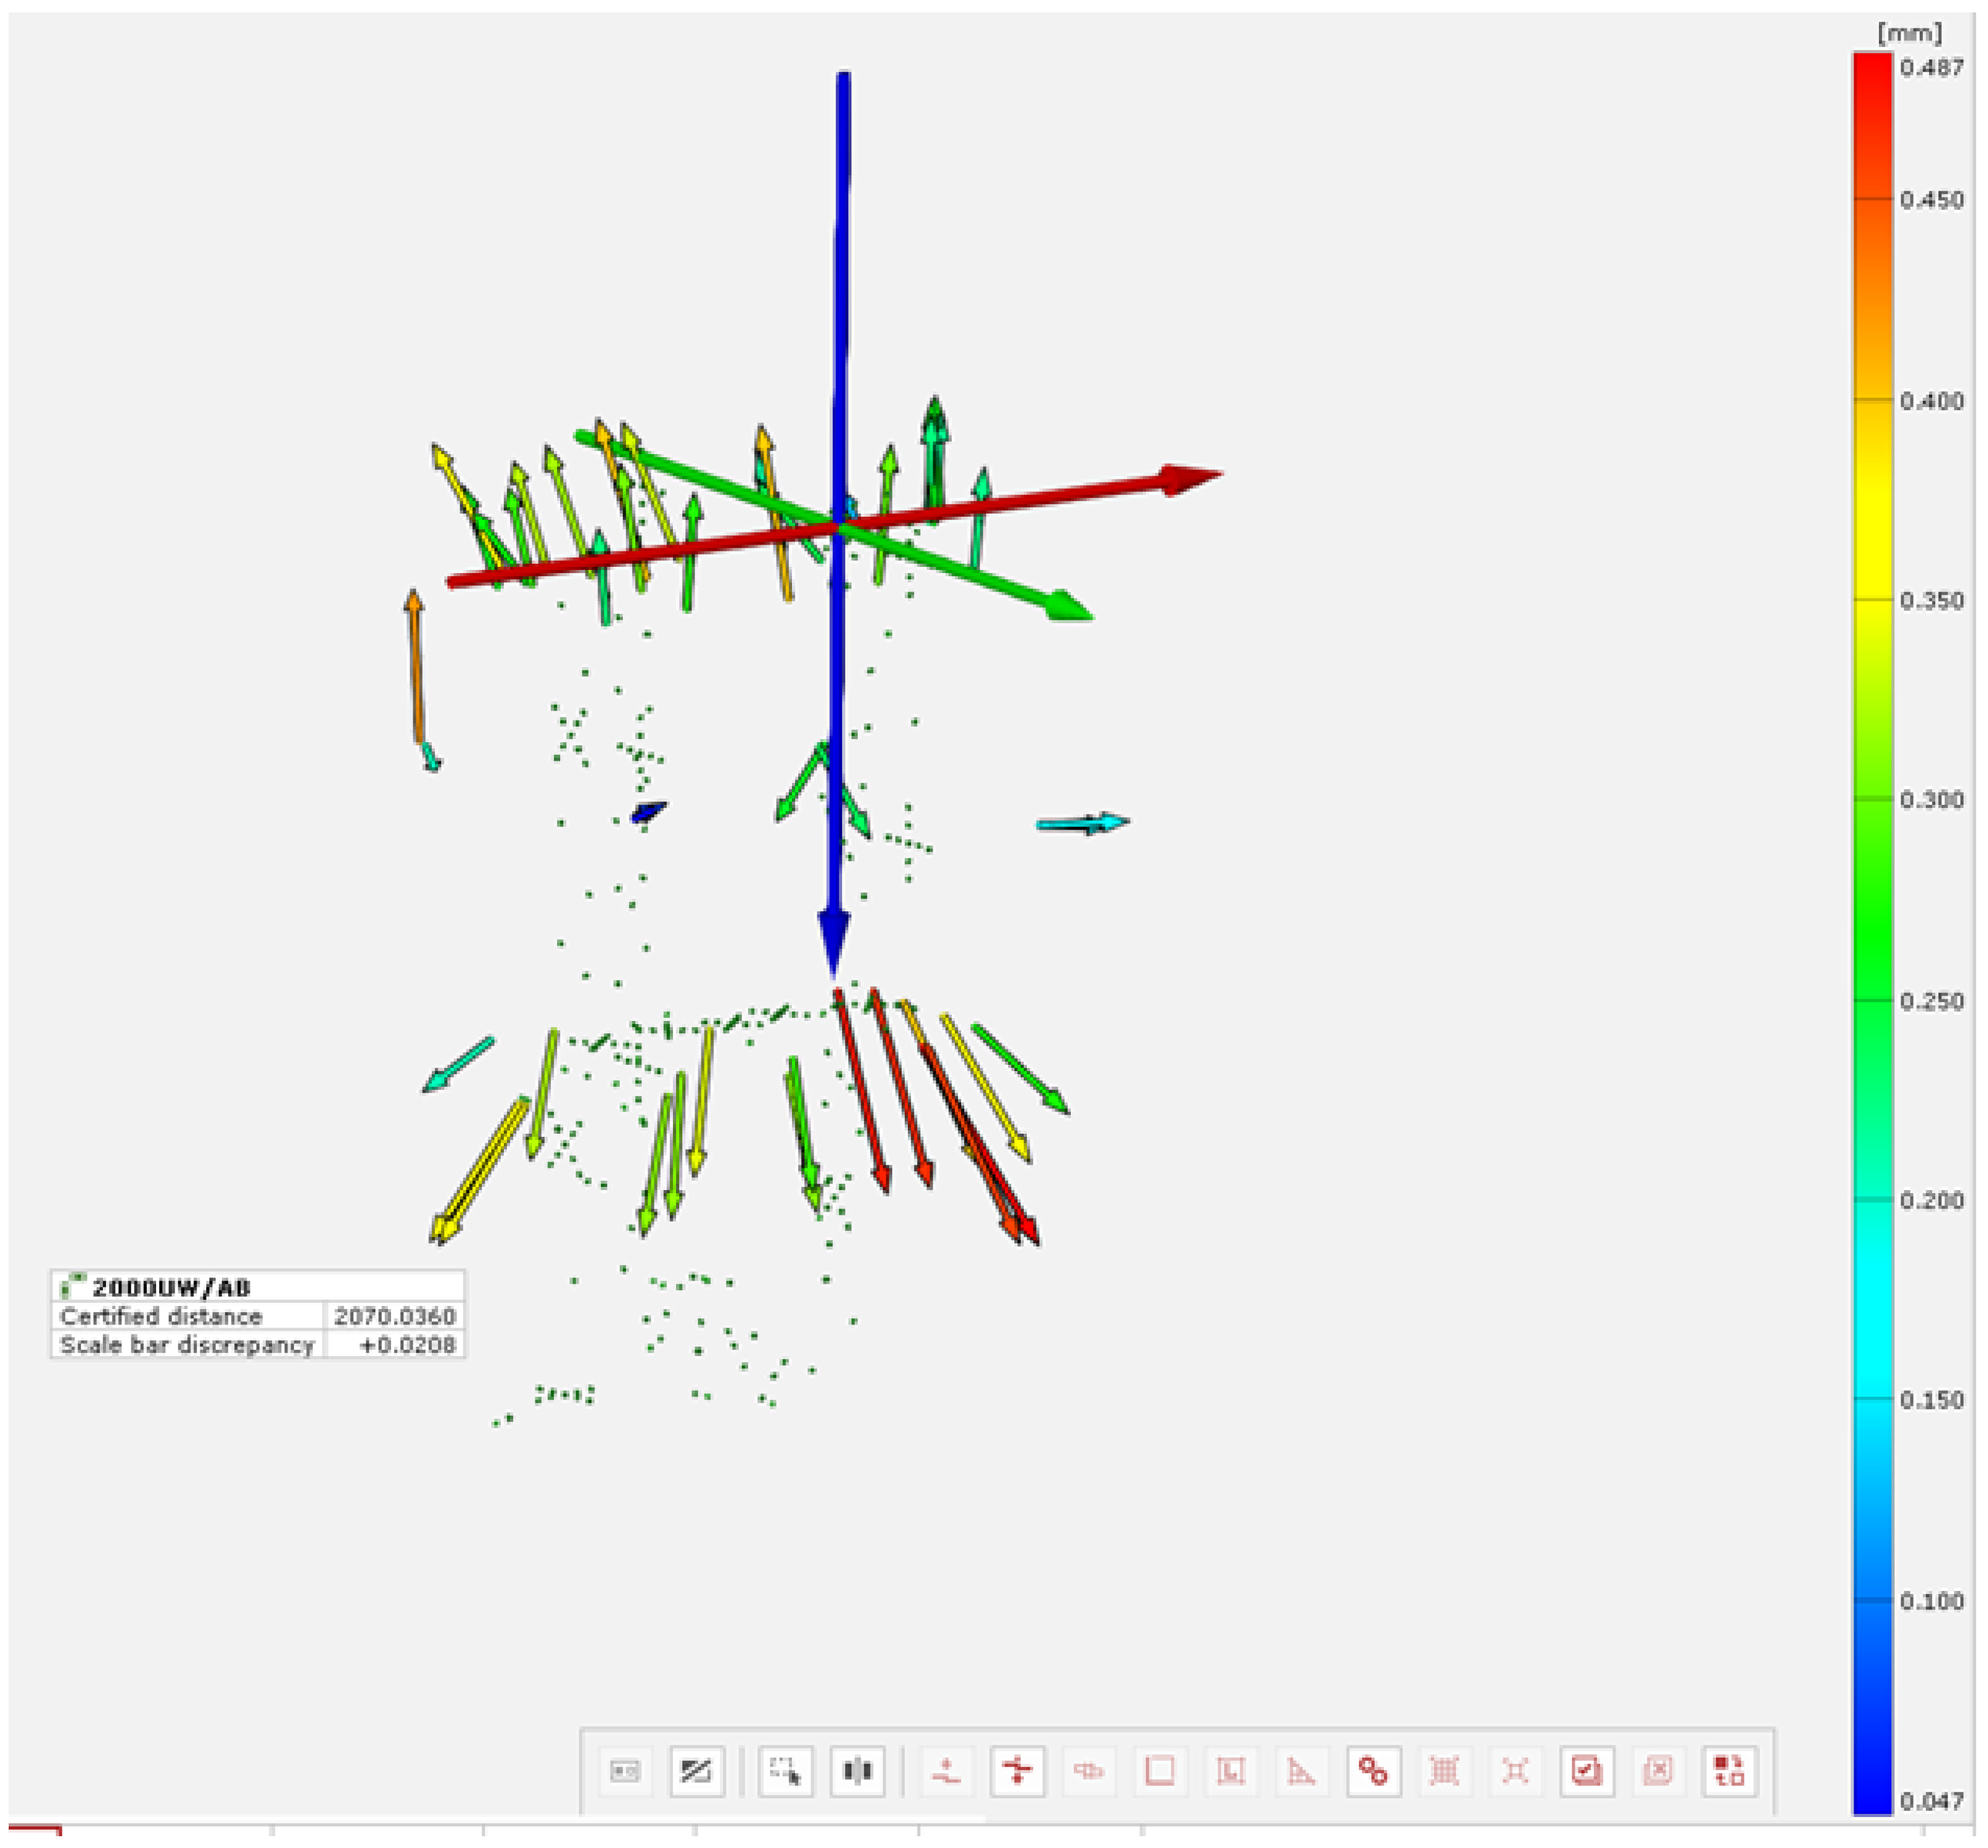Click the faded four-corner fit square icon

coord(1515,1772)
